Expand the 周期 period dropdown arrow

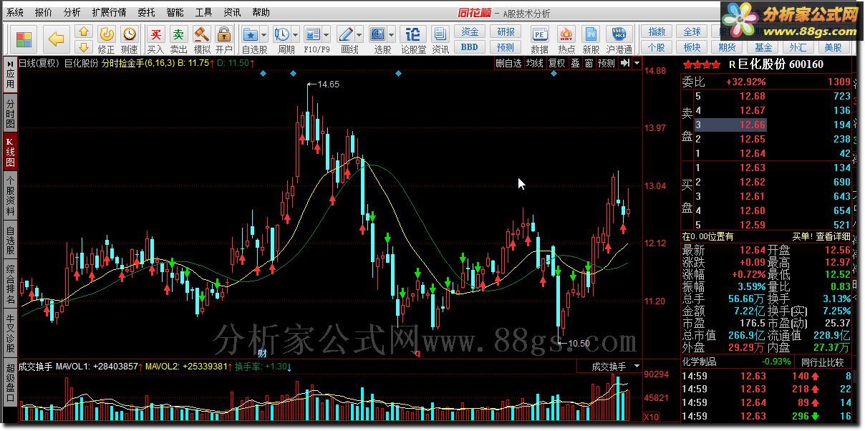click(296, 34)
